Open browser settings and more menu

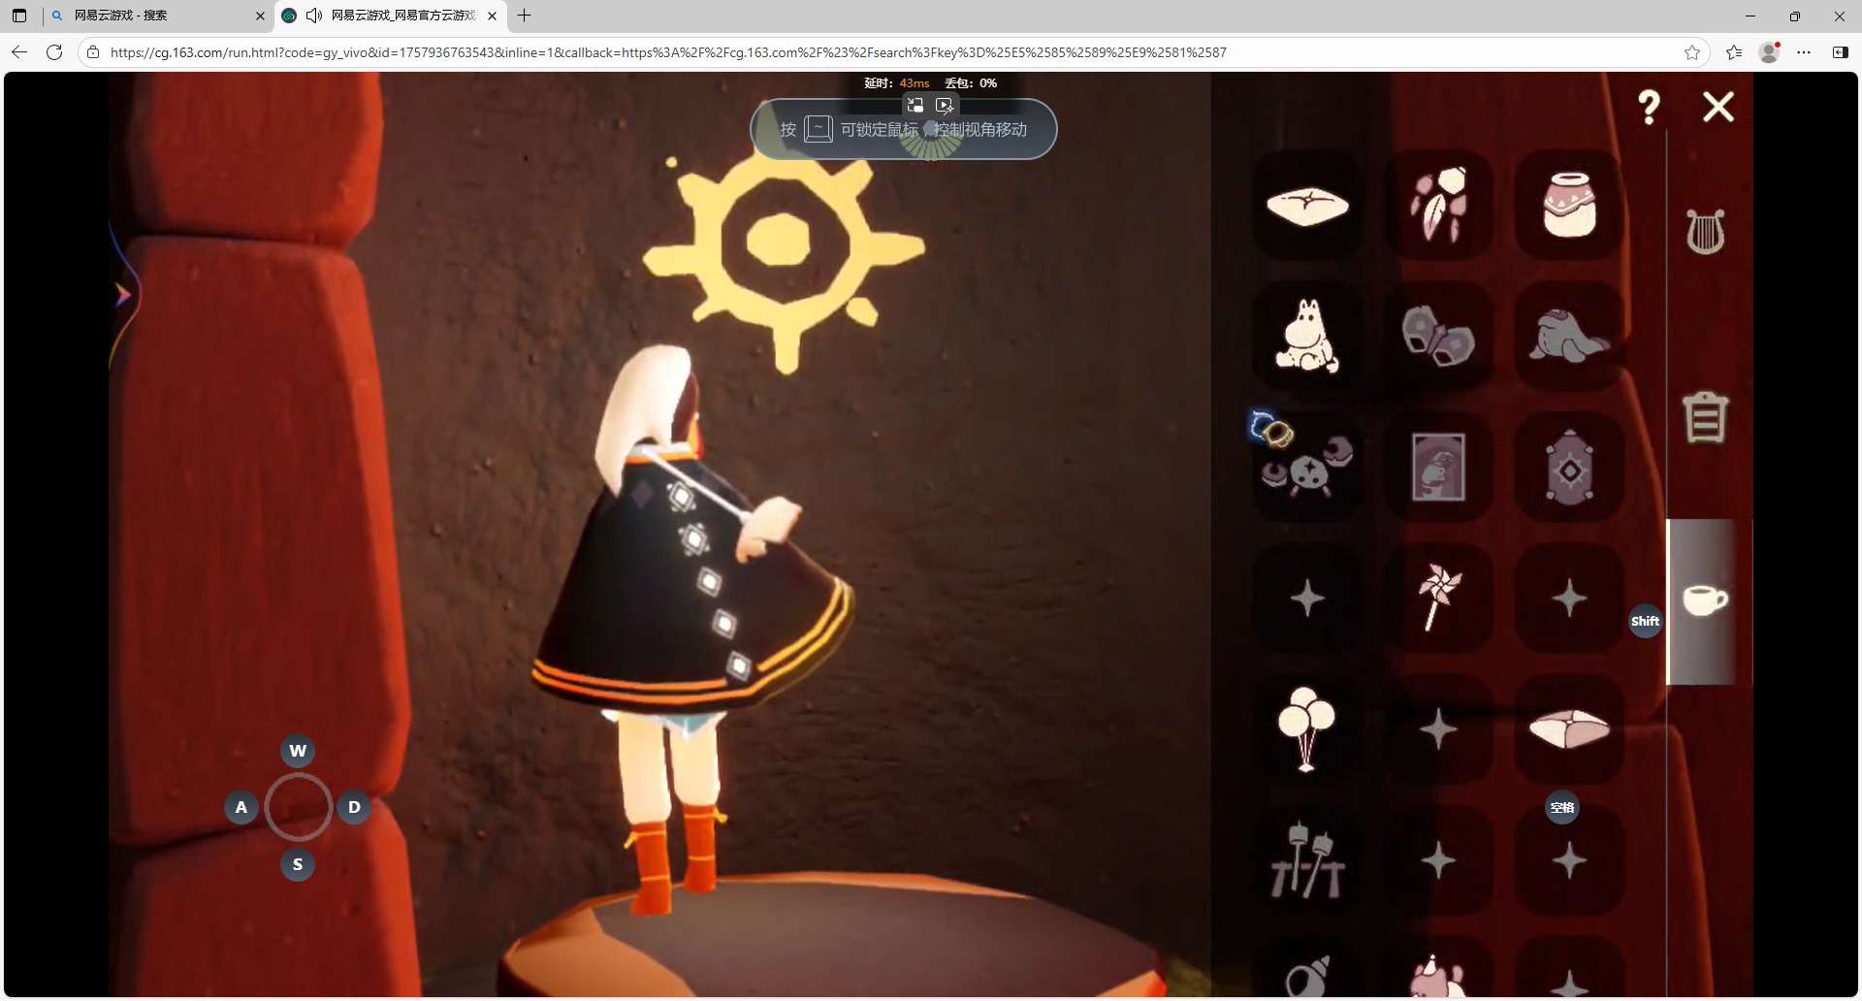click(x=1804, y=52)
